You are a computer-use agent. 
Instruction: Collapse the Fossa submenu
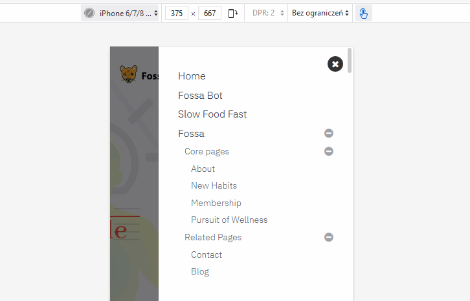pyautogui.click(x=329, y=134)
